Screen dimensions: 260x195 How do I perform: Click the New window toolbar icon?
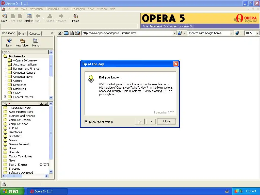click(x=4, y=18)
